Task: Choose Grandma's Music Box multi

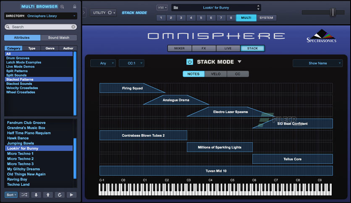Action: 39,128
